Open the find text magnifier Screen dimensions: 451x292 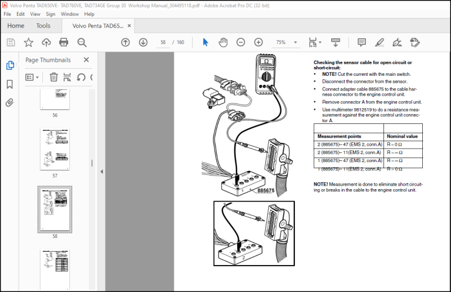pyautogui.click(x=82, y=42)
